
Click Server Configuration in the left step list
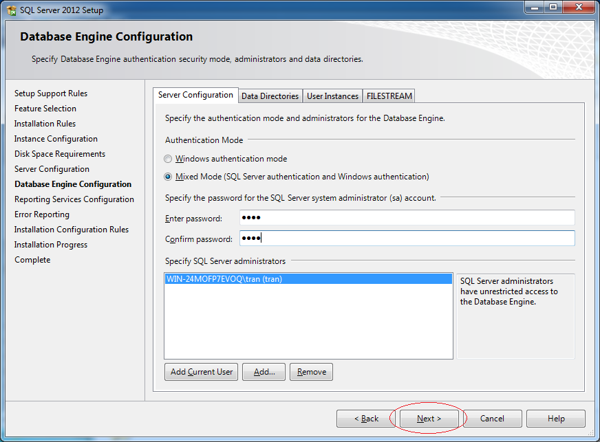(x=52, y=169)
